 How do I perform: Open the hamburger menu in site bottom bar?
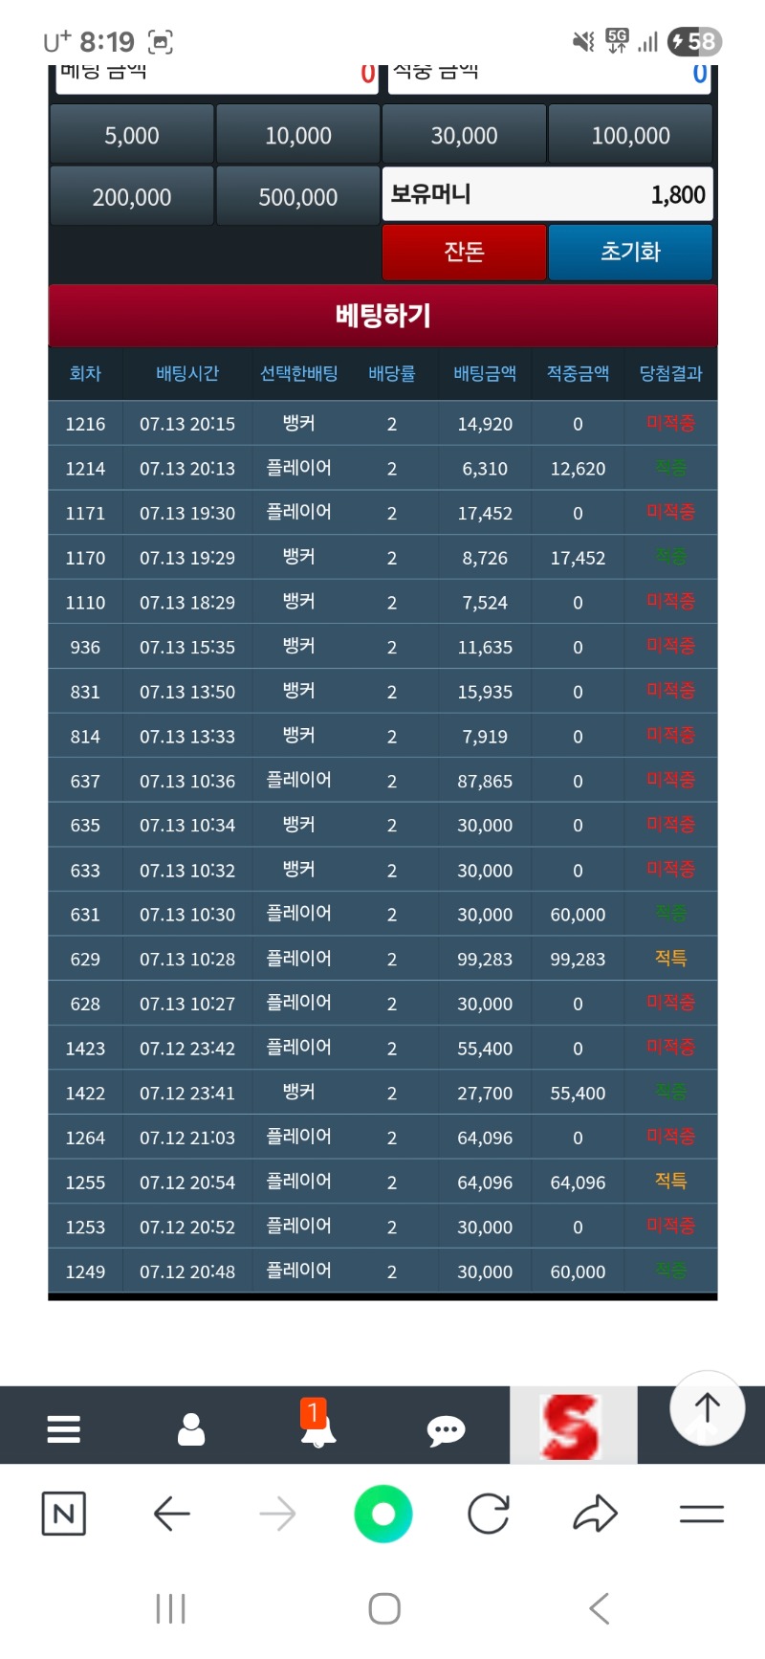[x=63, y=1428]
